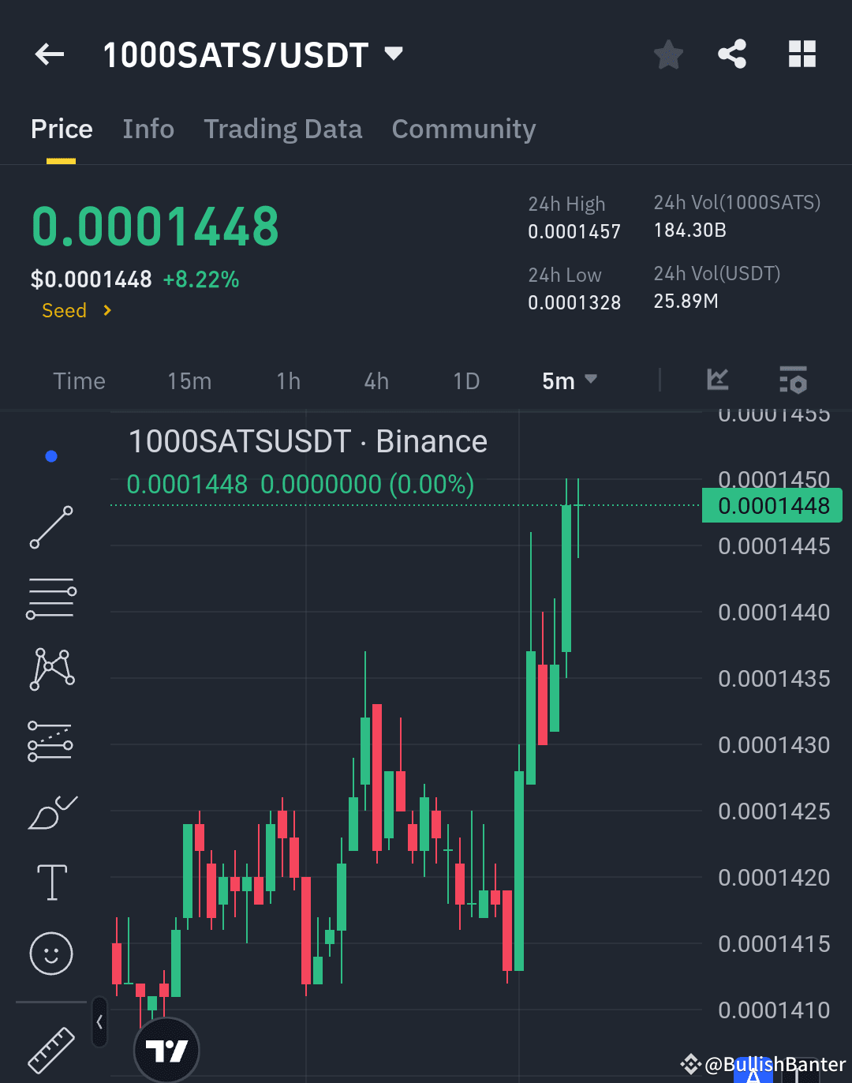Image resolution: width=852 pixels, height=1083 pixels.
Task: Toggle the chart type view
Action: click(717, 380)
